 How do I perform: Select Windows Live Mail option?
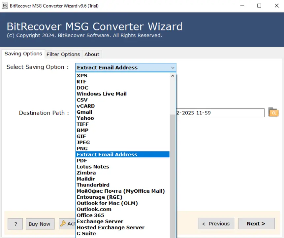123,94
